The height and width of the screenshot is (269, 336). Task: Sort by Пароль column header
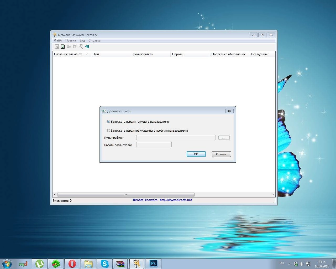[x=190, y=54]
